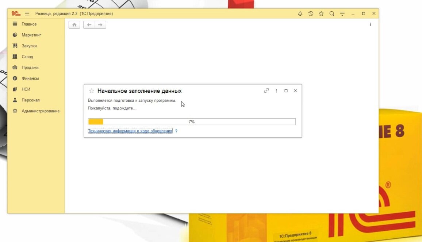Add dialog to favorites with star

[92, 91]
